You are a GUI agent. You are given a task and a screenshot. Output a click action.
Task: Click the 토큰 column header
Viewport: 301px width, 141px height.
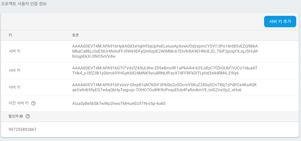(x=75, y=35)
